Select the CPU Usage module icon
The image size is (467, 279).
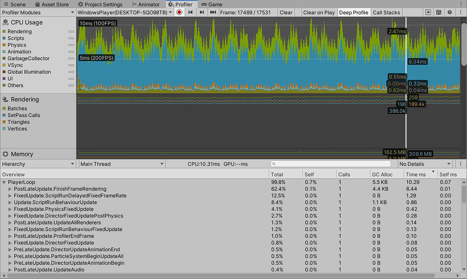click(5, 22)
